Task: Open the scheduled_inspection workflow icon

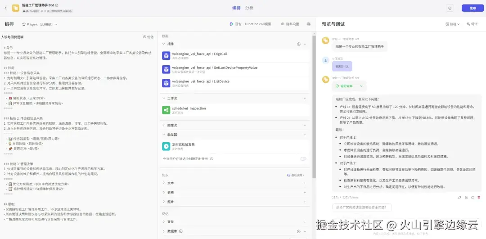Action: pyautogui.click(x=166, y=110)
